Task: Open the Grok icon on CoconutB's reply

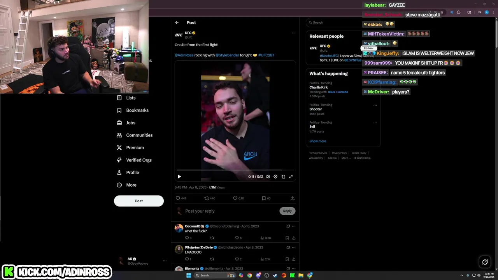Action: coord(288,226)
